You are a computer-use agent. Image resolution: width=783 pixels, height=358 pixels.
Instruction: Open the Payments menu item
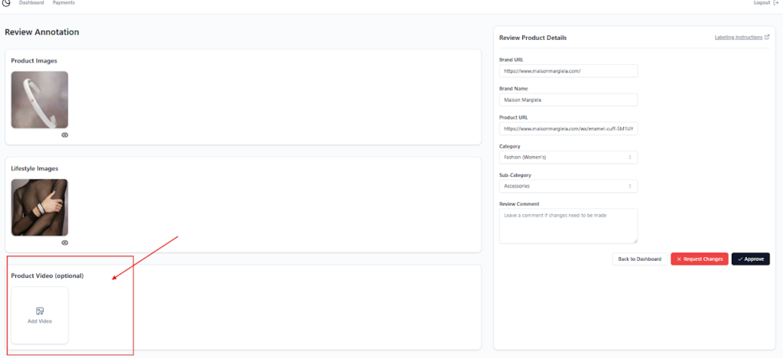pyautogui.click(x=63, y=3)
